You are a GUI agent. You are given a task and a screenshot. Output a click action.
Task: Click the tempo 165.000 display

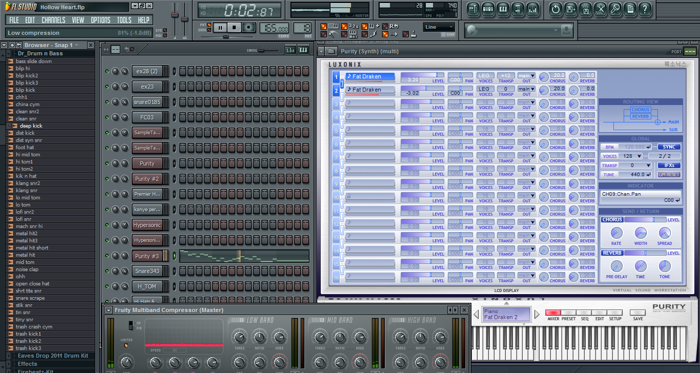pos(274,29)
